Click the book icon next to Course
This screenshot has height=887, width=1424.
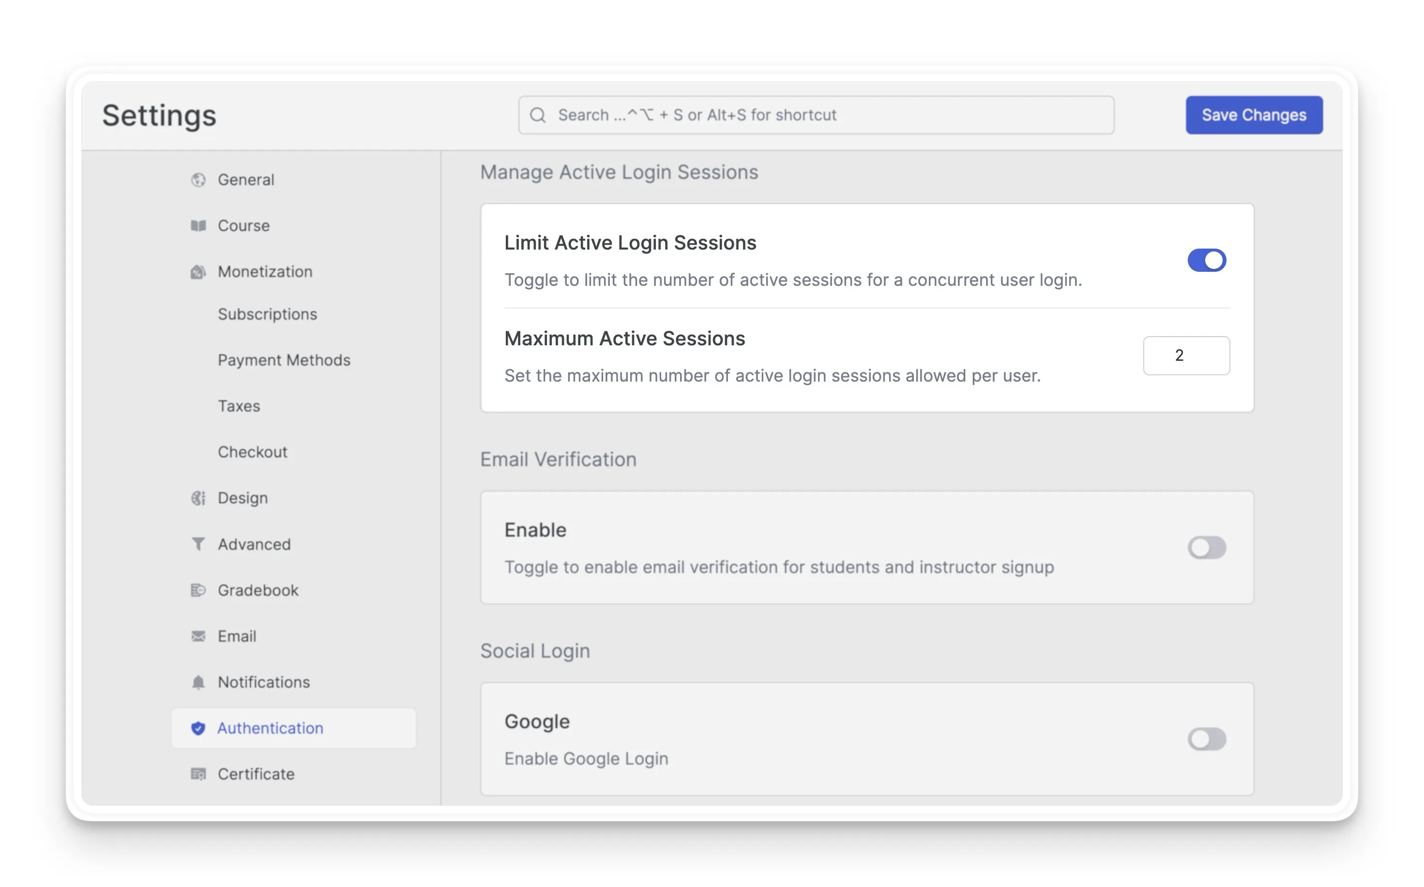tap(198, 225)
